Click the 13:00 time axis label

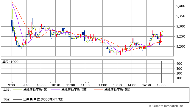tap(103, 85)
